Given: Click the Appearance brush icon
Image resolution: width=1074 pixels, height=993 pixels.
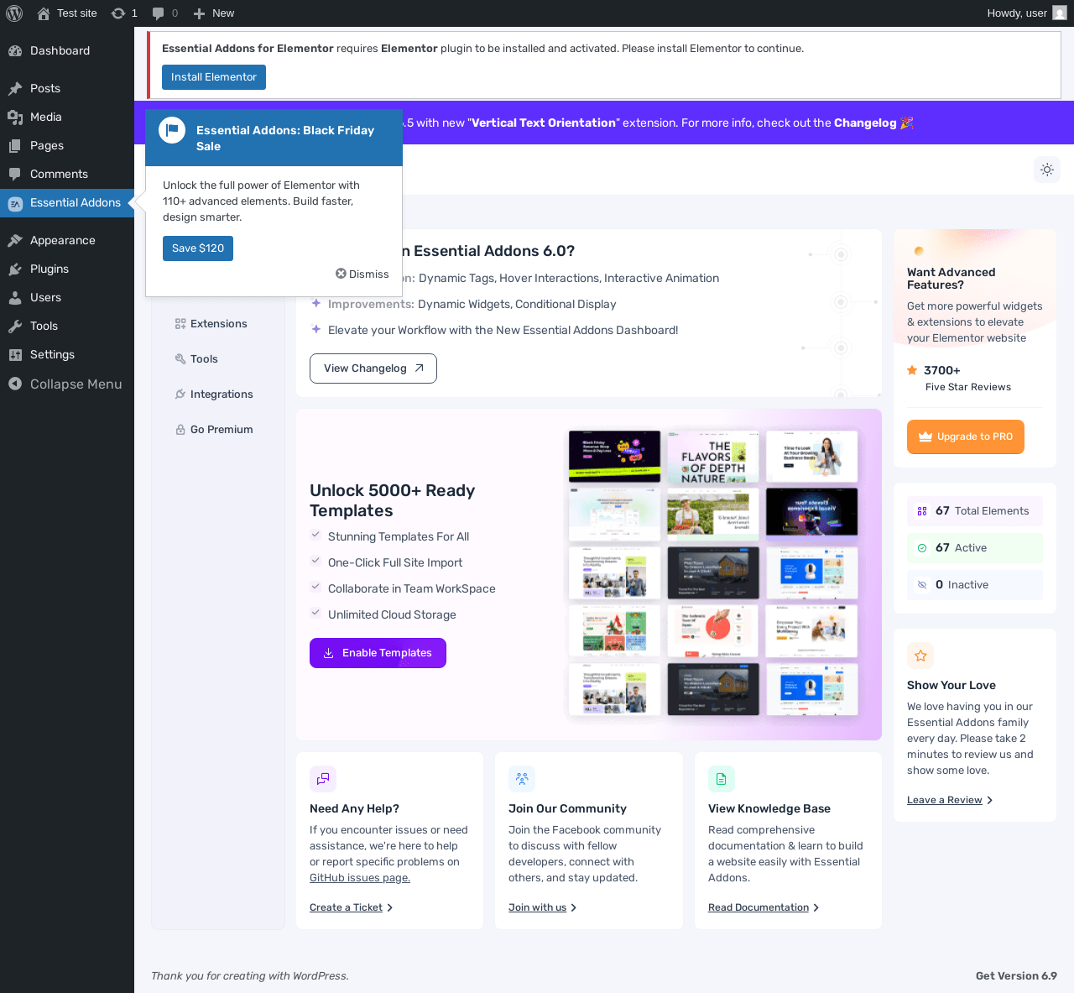Looking at the screenshot, I should [x=15, y=240].
